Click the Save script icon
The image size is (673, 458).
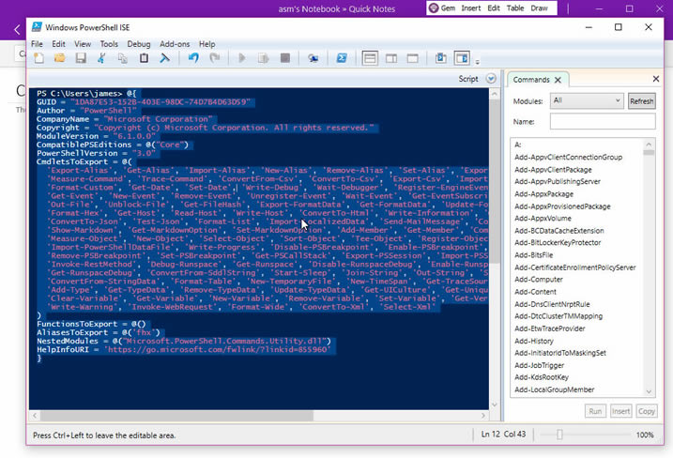[x=81, y=58]
